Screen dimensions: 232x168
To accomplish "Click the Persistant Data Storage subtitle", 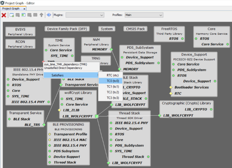I will point(140,52).
